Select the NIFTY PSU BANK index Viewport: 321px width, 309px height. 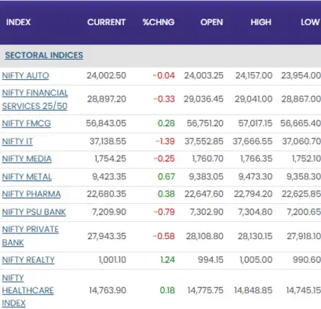34,212
